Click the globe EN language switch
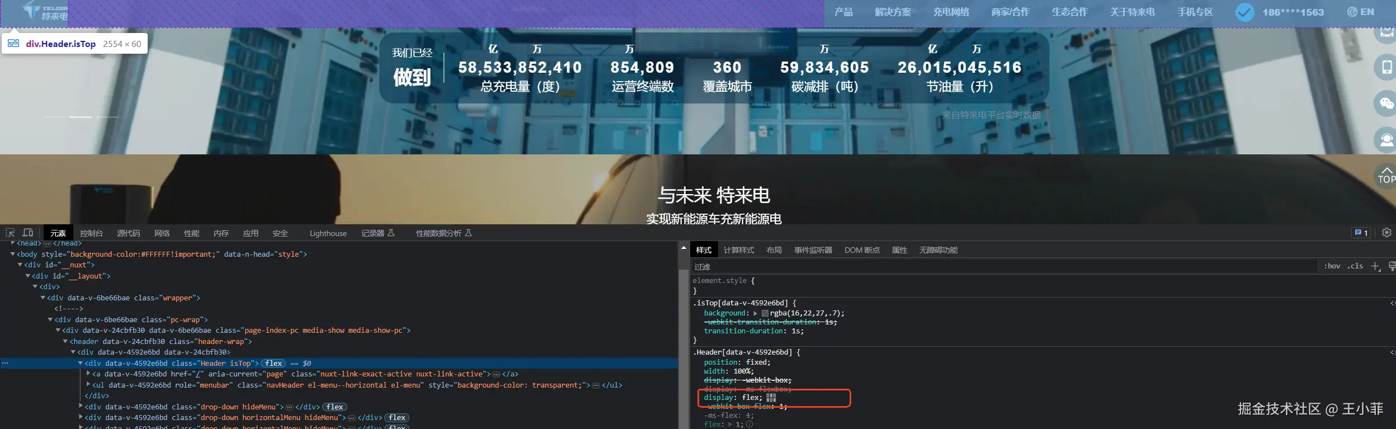Viewport: 1396px width, 429px height. (x=1360, y=12)
